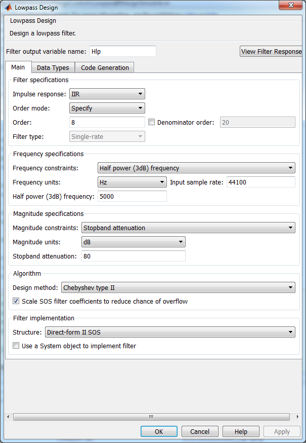The height and width of the screenshot is (443, 306).
Task: Click the MATLAB icon in title bar
Action: coord(8,8)
